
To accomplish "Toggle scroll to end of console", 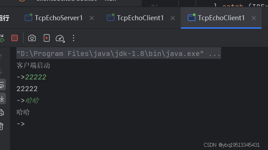I will pyautogui.click(x=2, y=98).
